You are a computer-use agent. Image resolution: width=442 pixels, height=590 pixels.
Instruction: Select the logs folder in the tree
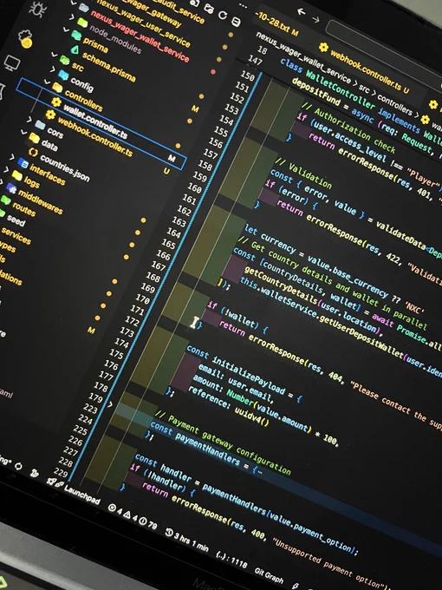(32, 181)
